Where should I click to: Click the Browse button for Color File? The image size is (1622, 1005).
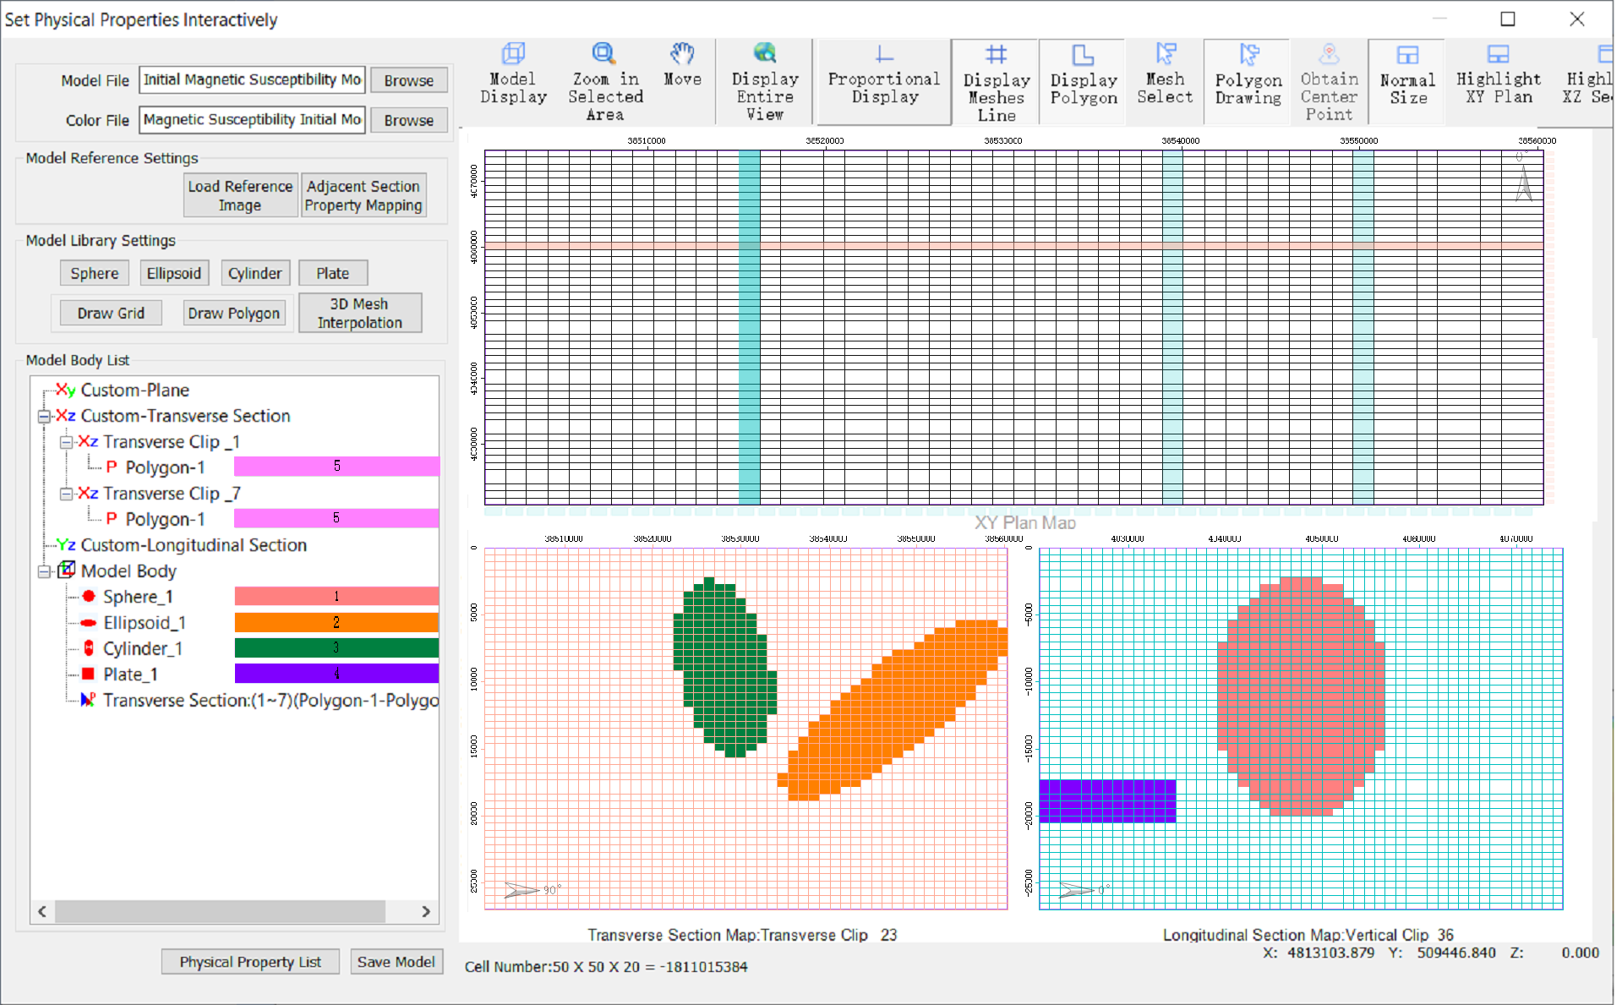tap(409, 120)
